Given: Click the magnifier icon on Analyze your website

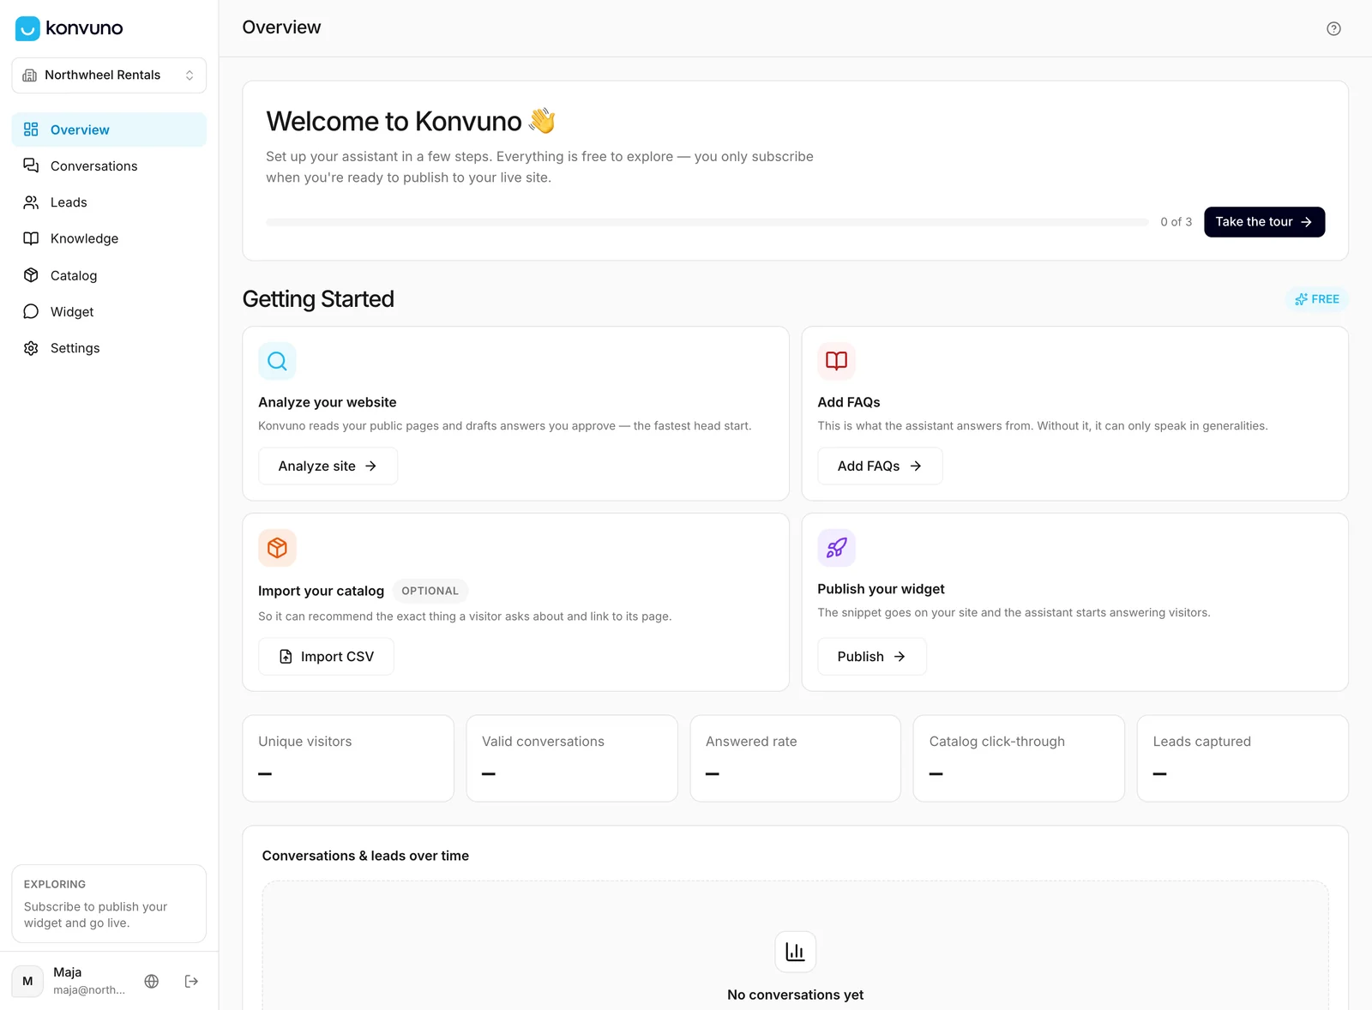Looking at the screenshot, I should click(x=277, y=361).
